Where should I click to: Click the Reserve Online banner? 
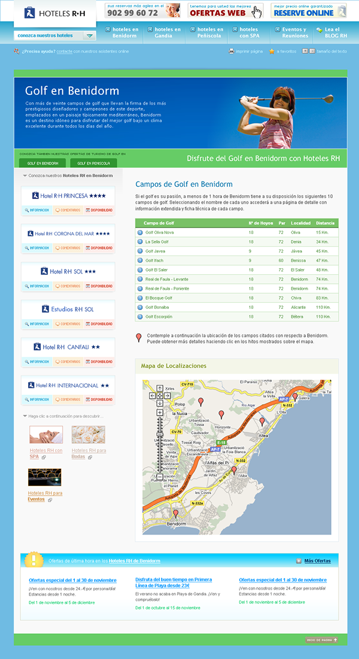pos(309,11)
